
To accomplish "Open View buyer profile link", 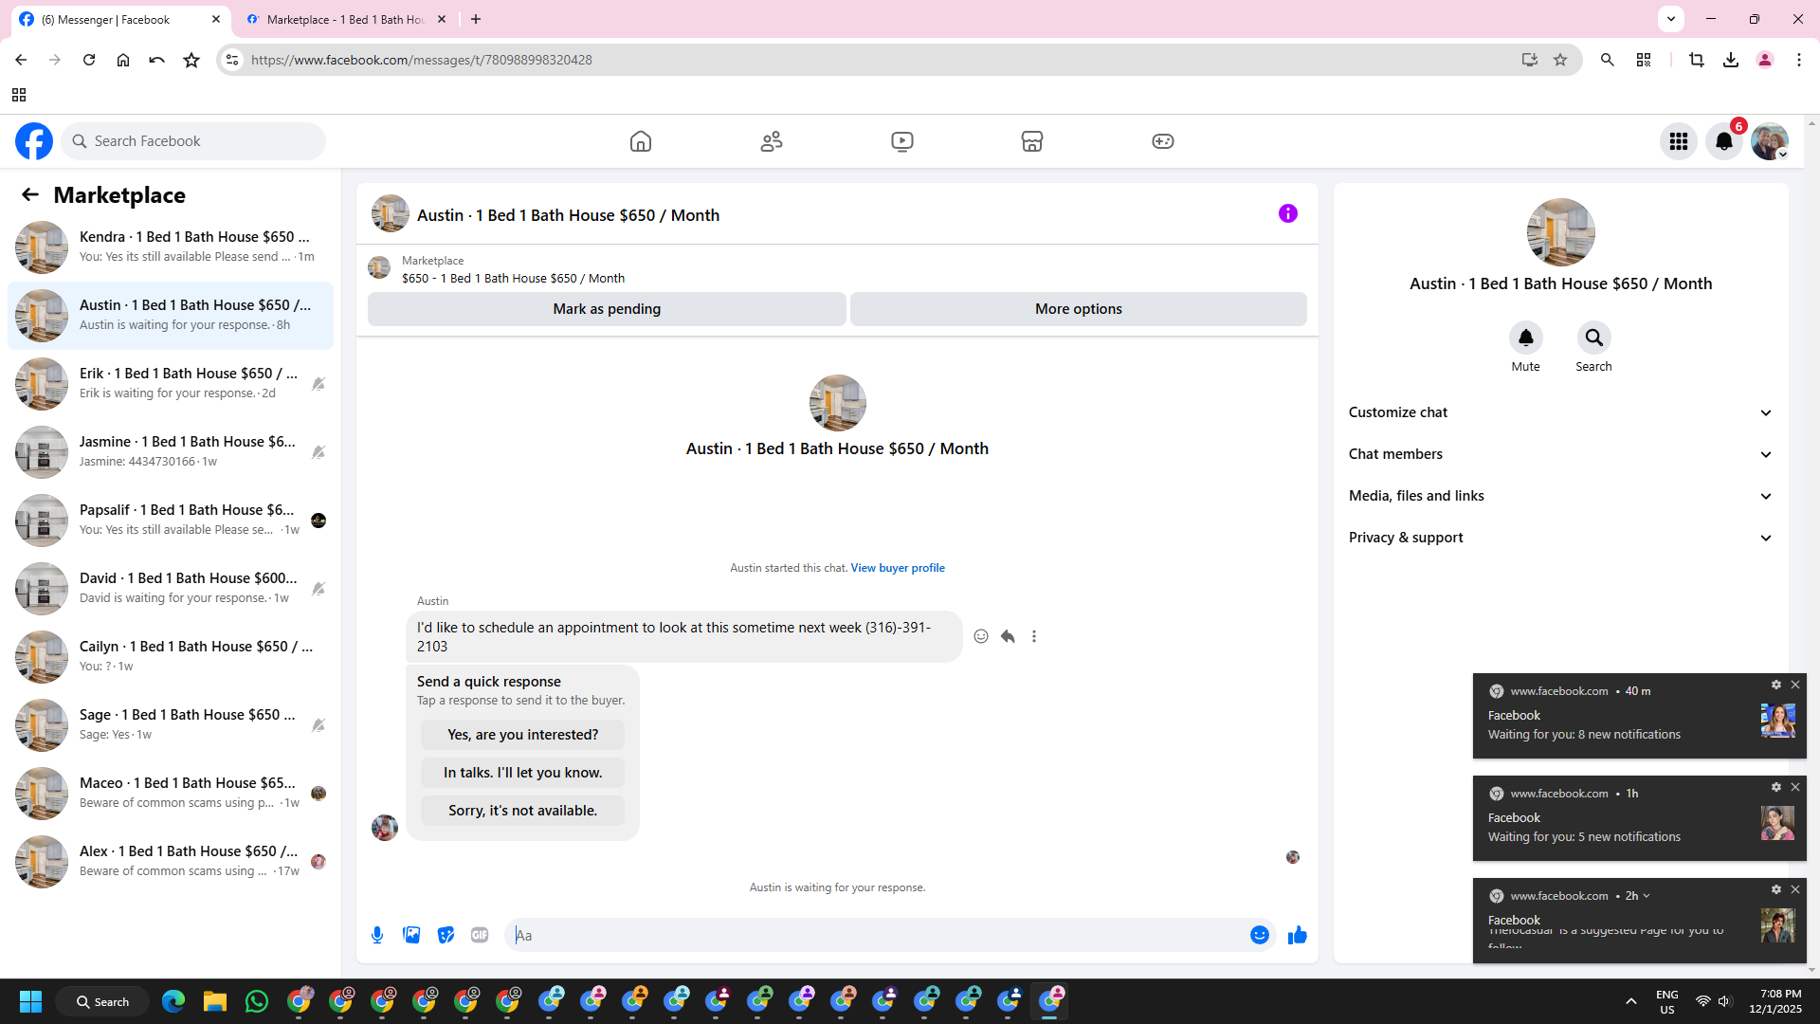I will point(898,568).
